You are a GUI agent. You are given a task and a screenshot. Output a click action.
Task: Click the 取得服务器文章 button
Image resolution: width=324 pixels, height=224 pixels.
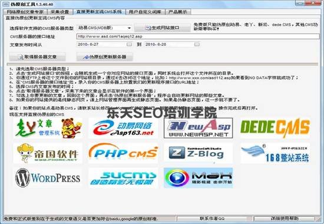(x=37, y=57)
